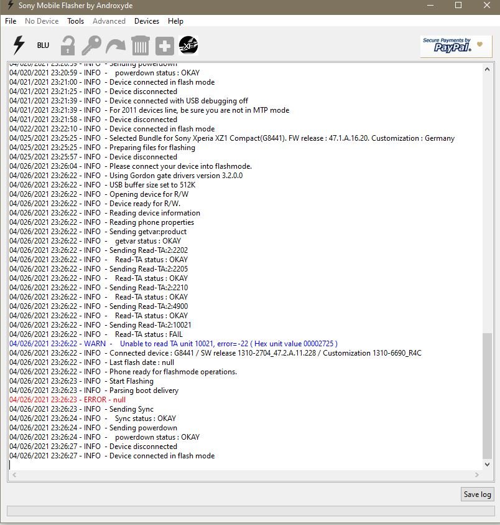Click the padlock Root icon
Viewport: 500px width, 525px height.
tap(68, 45)
